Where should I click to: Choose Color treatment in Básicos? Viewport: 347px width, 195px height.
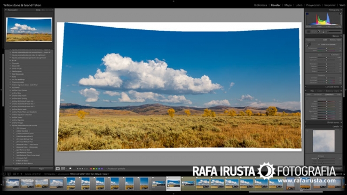pos(325,40)
